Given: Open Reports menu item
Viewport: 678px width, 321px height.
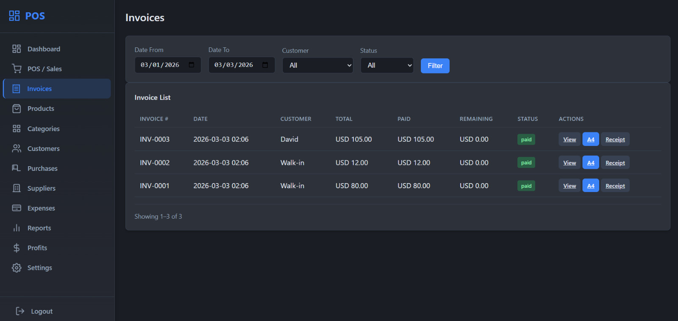Looking at the screenshot, I should (57, 228).
